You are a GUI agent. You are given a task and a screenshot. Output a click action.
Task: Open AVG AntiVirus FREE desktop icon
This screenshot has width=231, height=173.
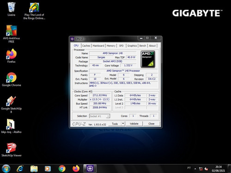11,34
